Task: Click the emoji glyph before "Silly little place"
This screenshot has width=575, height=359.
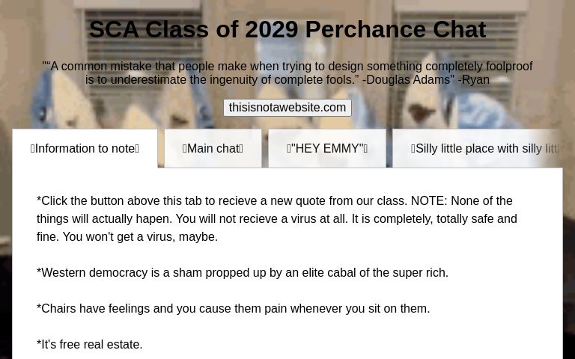Action: (x=413, y=149)
